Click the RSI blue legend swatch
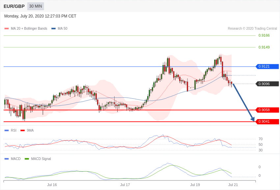The height and width of the screenshot is (190, 280). point(7,131)
